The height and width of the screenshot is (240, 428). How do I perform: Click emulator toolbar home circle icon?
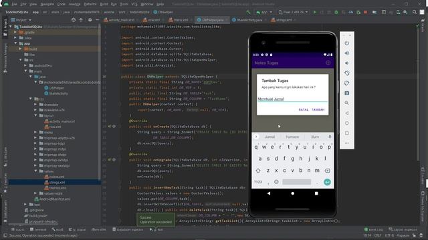point(346,123)
